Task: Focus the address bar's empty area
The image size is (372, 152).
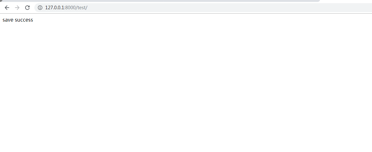Action: click(228, 8)
